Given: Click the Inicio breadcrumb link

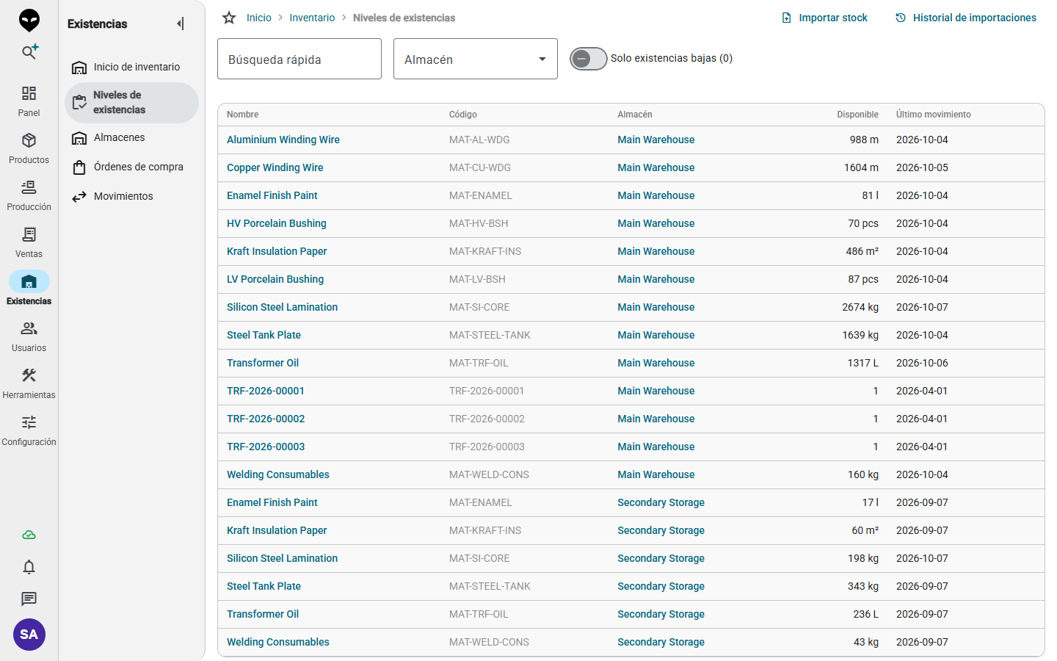Looking at the screenshot, I should tap(258, 18).
